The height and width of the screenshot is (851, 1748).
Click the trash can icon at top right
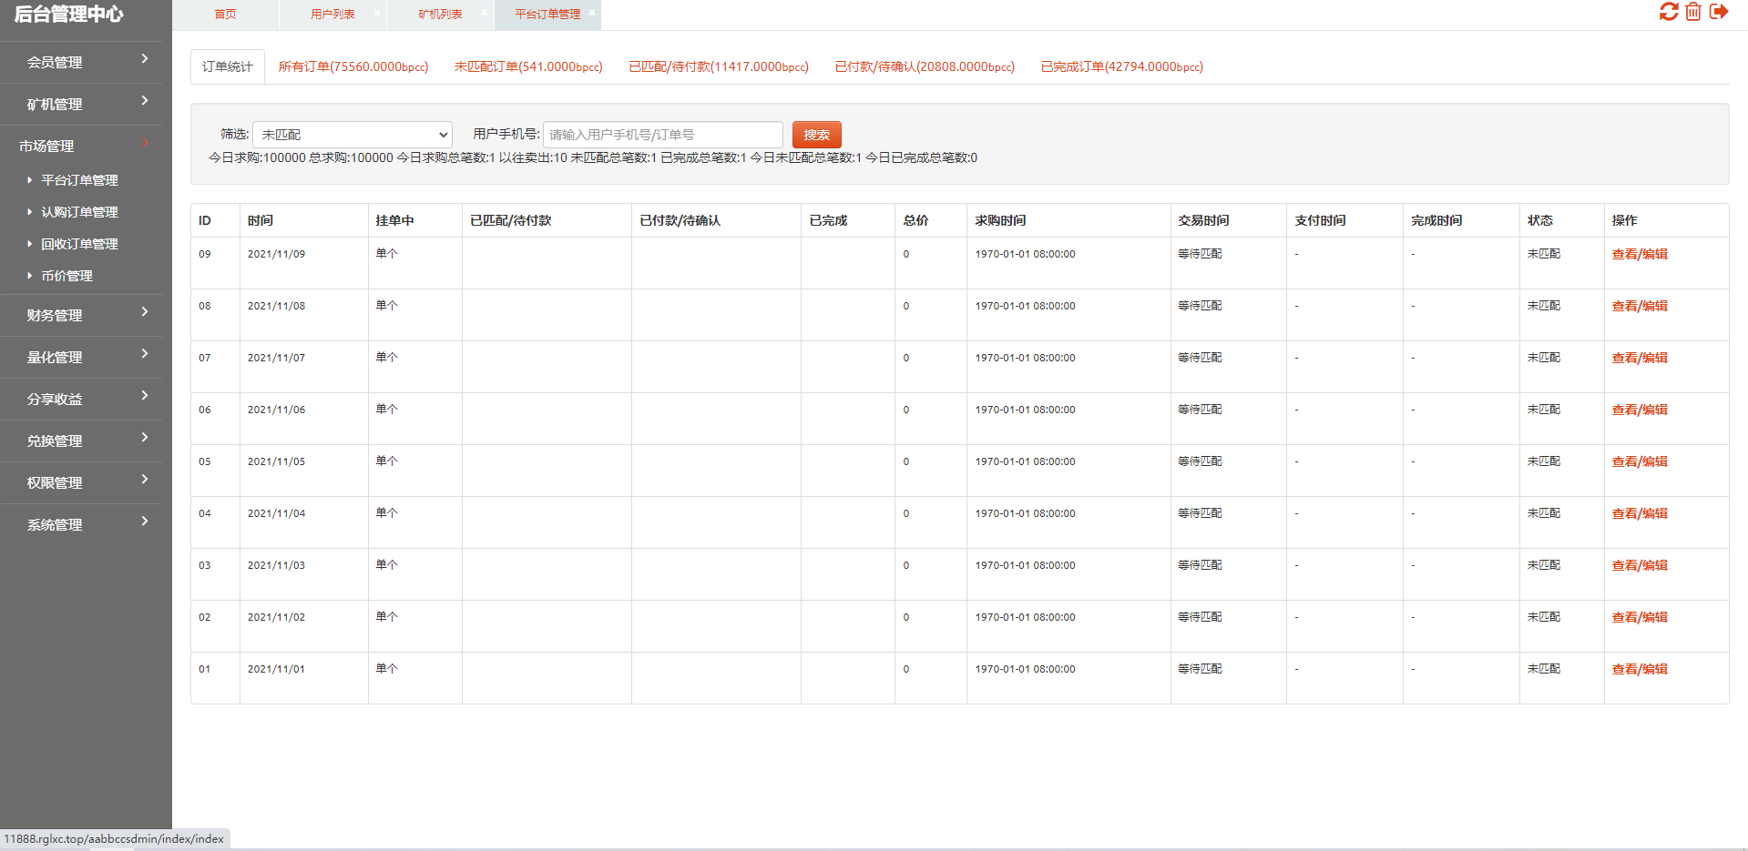1692,12
